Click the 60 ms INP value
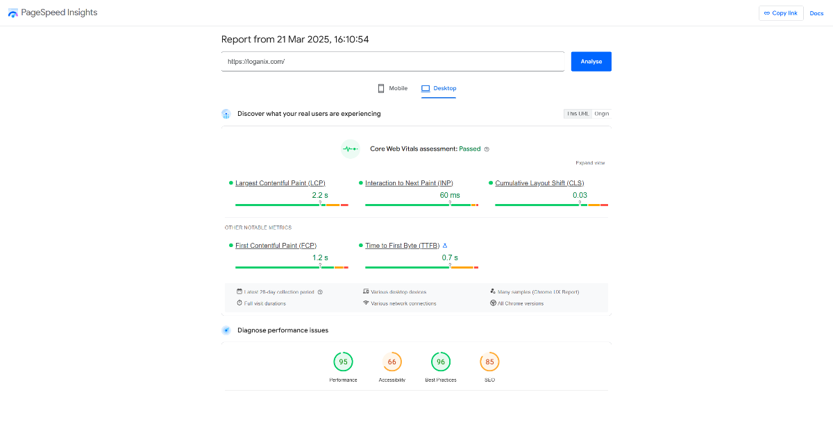The image size is (833, 424). [450, 195]
